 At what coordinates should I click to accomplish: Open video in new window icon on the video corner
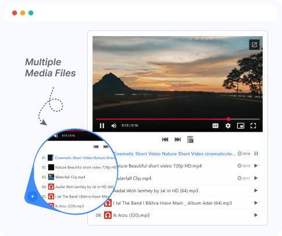tap(254, 45)
